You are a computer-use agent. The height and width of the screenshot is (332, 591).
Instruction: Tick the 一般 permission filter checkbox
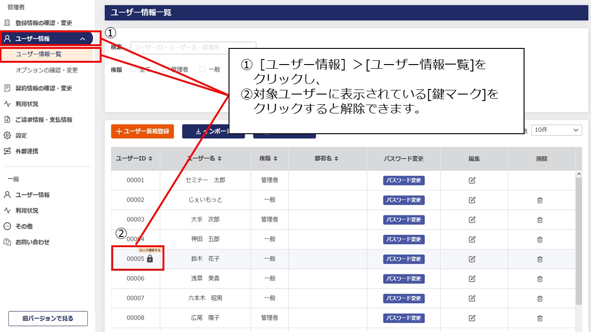pos(202,69)
